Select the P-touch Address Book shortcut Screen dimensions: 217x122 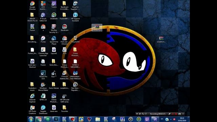coord(64,75)
